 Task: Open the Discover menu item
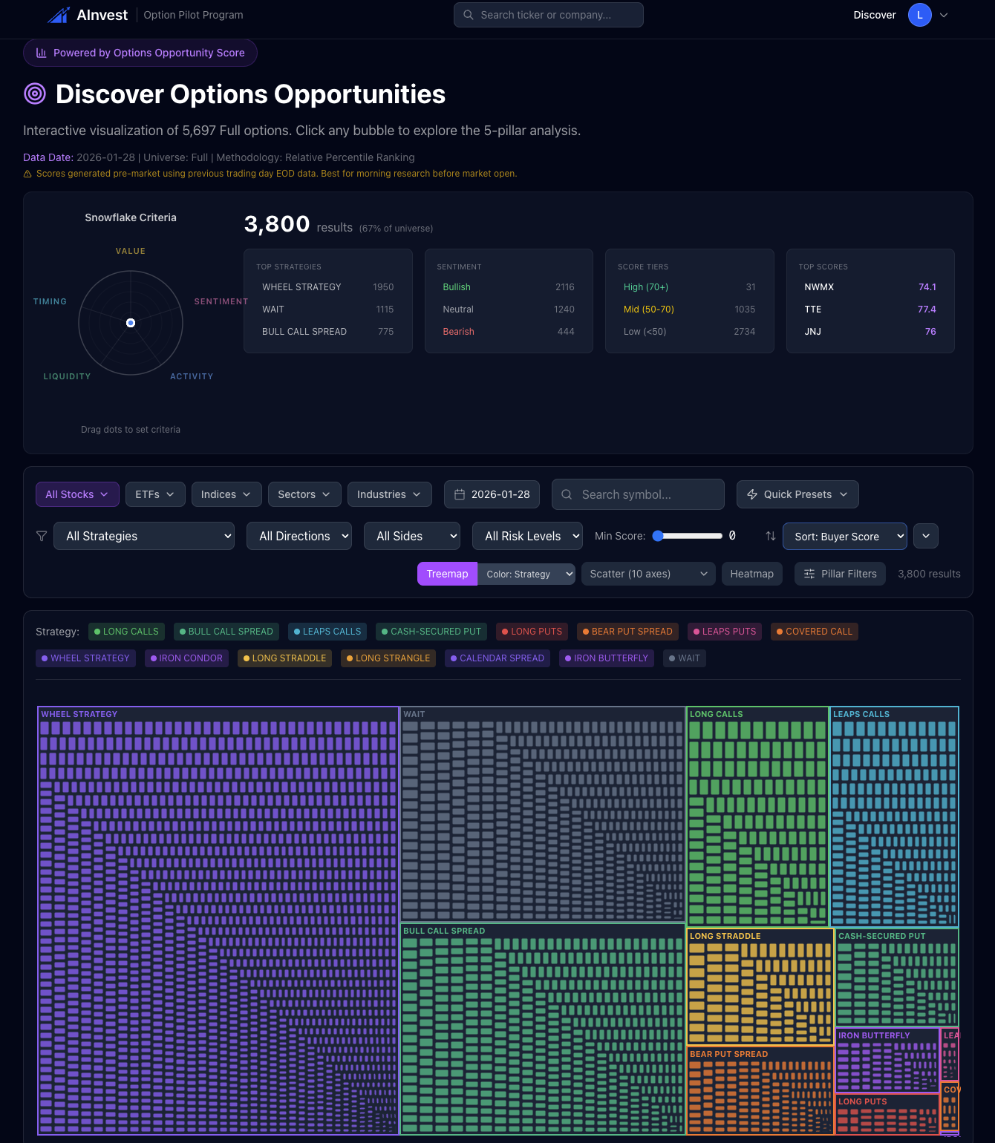(x=874, y=15)
